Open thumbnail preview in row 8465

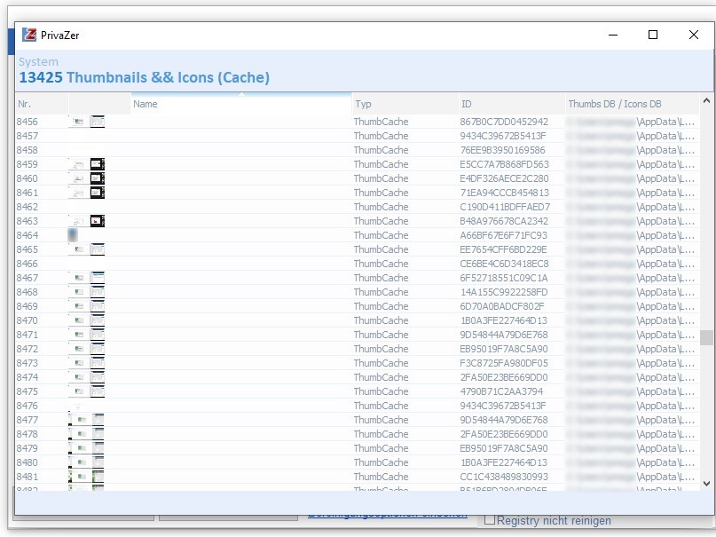[x=87, y=249]
